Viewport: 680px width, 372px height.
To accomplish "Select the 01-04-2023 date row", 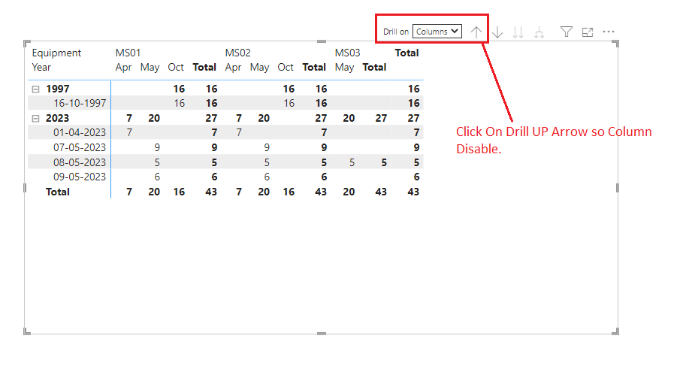I will (80, 132).
